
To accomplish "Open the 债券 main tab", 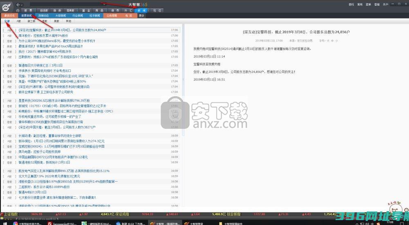I will [x=115, y=11].
